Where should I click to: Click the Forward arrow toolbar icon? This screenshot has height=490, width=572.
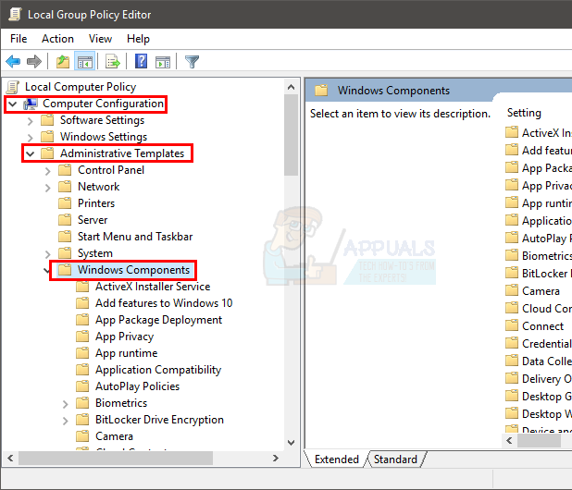(x=34, y=61)
